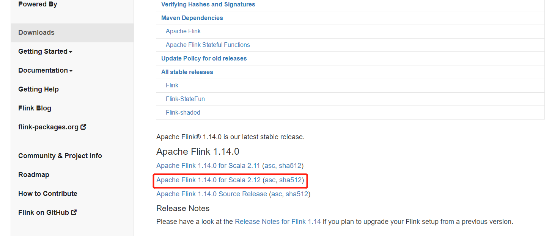
Task: Click Verifying Hashes and Signatures link
Action: coord(208,4)
